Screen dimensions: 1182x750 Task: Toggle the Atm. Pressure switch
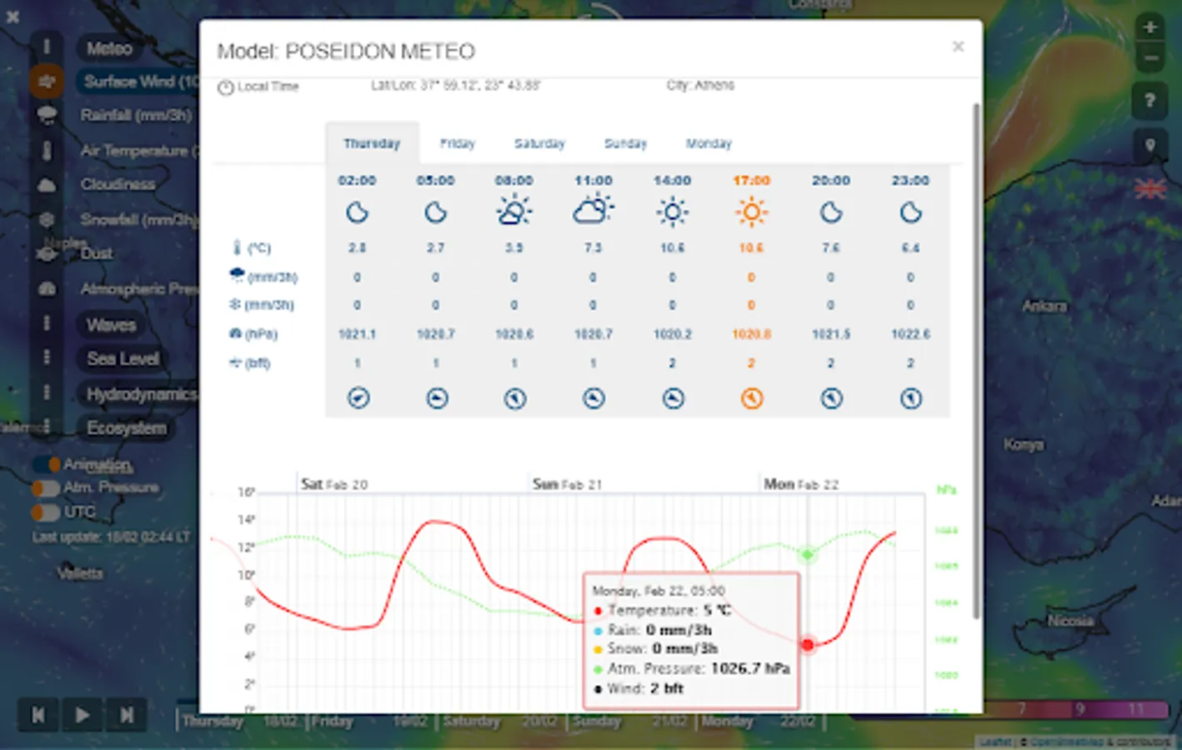click(x=46, y=487)
